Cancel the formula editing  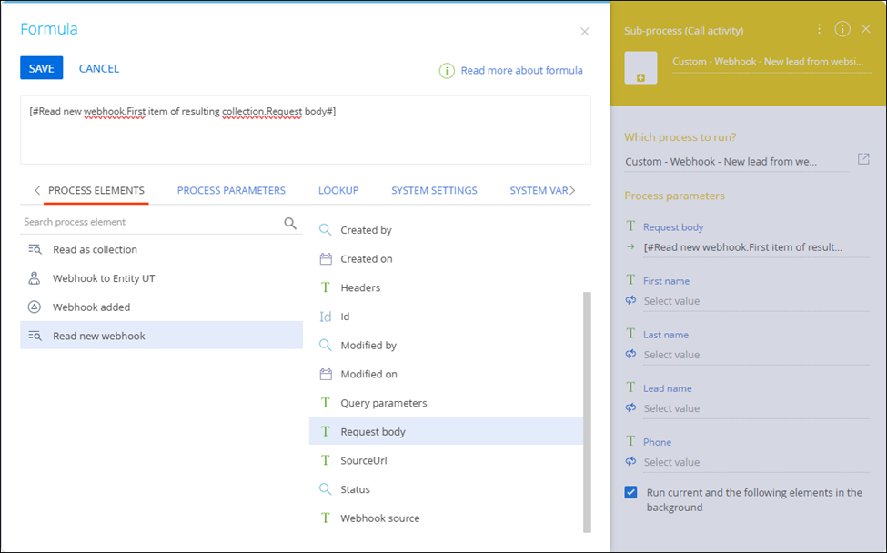[x=99, y=68]
